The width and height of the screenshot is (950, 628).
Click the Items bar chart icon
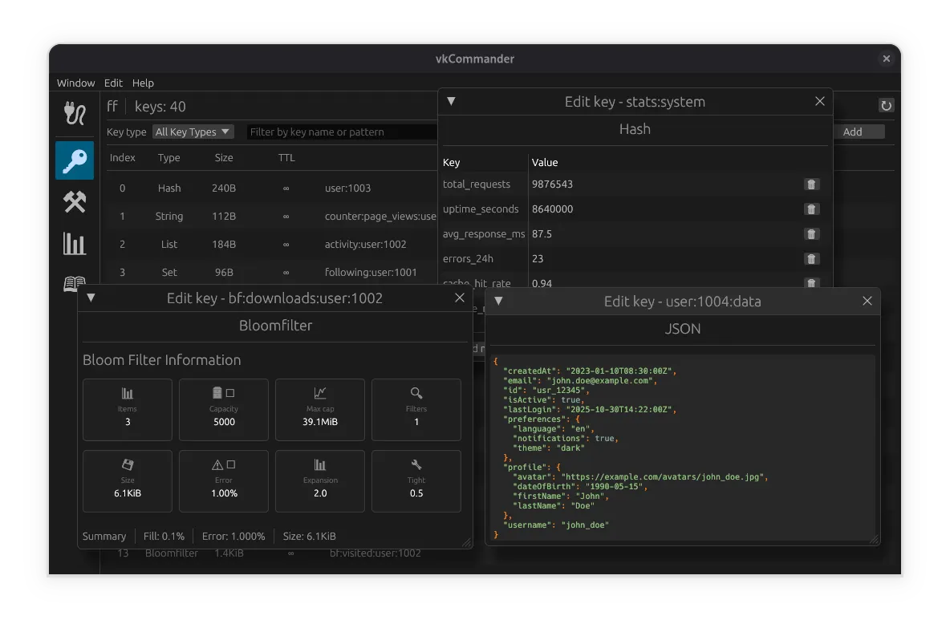tap(128, 393)
